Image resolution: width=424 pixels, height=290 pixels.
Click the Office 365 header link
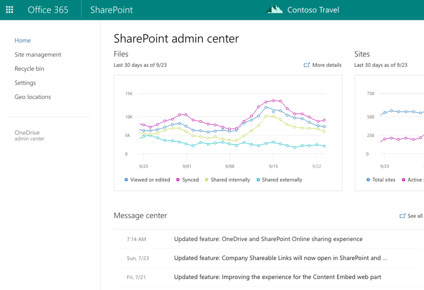(x=48, y=10)
